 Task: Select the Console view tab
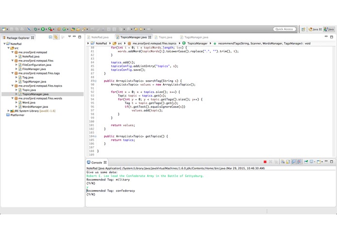click(x=96, y=163)
